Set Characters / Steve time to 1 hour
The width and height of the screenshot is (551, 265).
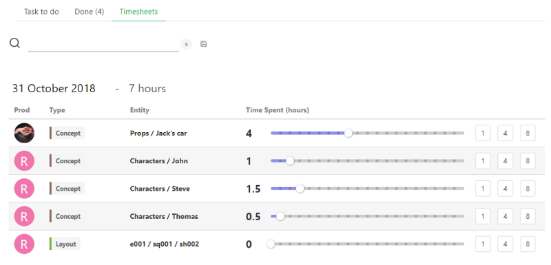[x=483, y=189]
